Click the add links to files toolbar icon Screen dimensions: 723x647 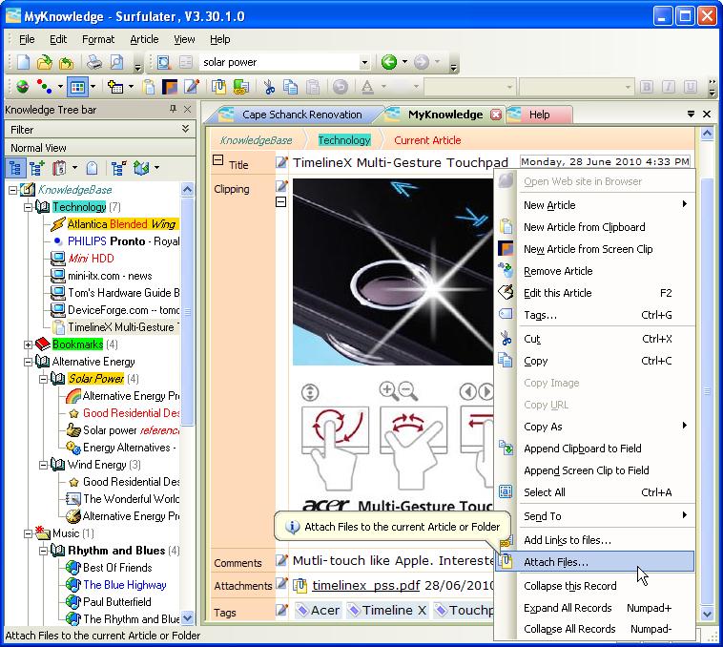[240, 87]
